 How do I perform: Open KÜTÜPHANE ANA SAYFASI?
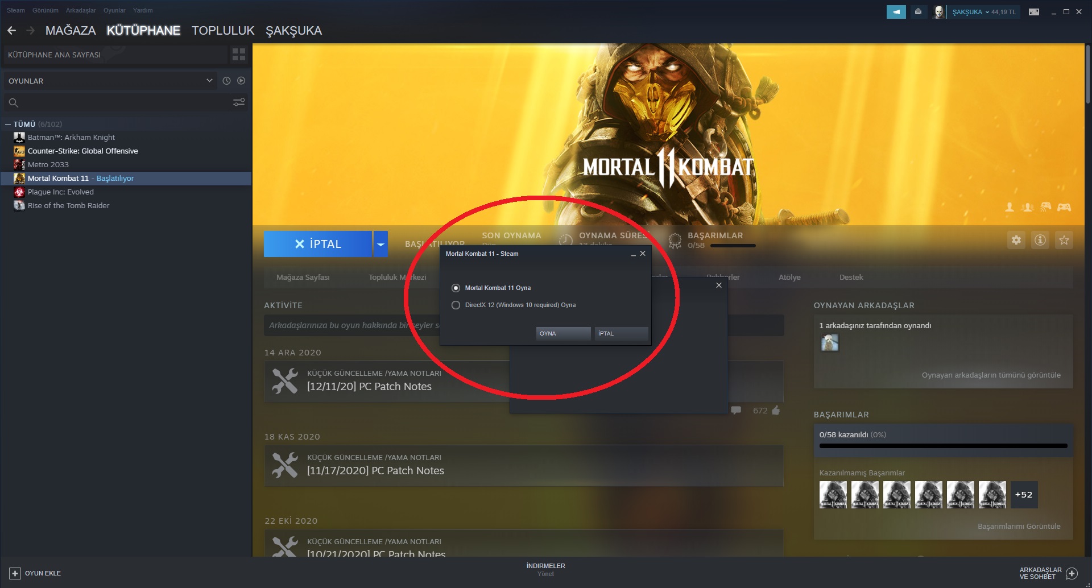115,55
